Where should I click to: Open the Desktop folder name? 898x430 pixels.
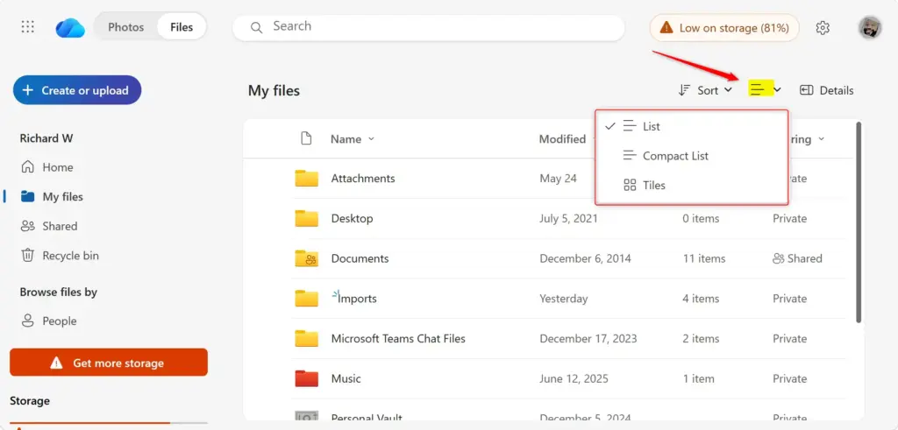click(x=353, y=218)
